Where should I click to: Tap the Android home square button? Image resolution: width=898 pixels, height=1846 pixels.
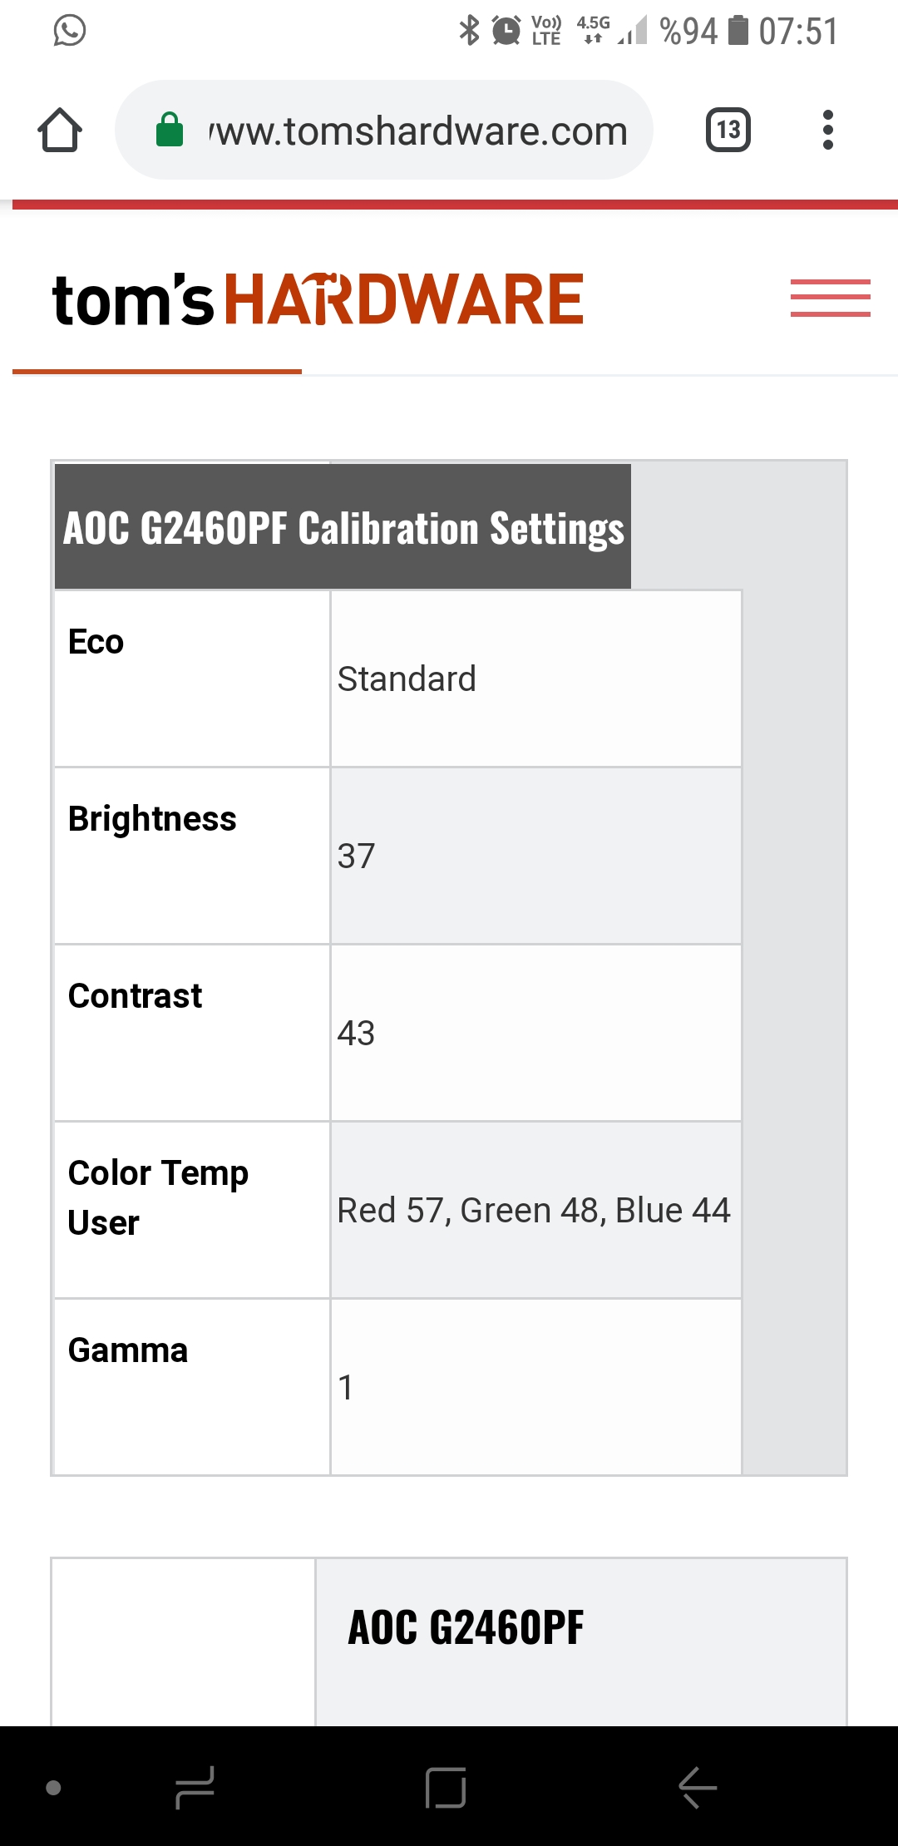tap(446, 1787)
